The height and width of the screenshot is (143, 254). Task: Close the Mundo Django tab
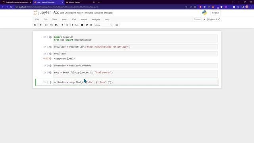pos(94,2)
